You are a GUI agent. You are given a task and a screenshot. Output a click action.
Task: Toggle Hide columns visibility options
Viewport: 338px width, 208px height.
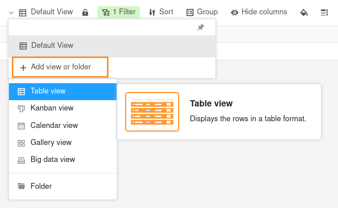259,12
